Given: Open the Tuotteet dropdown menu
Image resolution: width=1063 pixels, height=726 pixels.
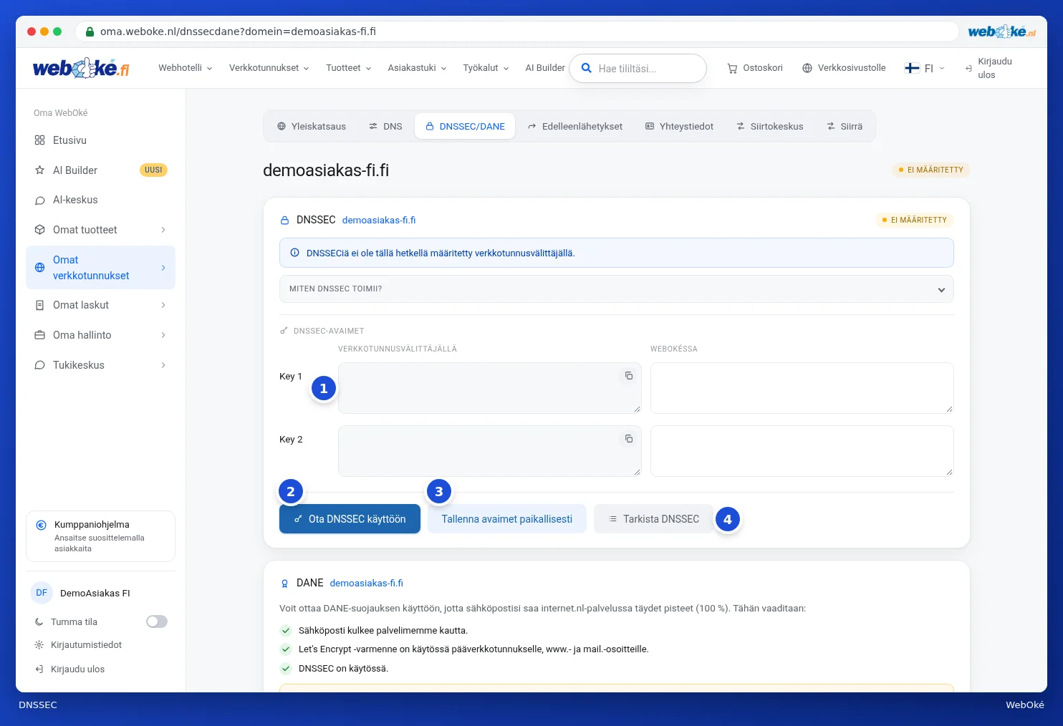Looking at the screenshot, I should click(x=349, y=68).
